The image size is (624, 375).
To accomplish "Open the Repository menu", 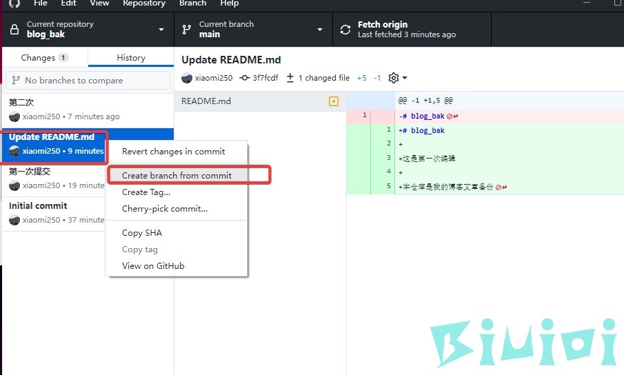I will point(143,3).
